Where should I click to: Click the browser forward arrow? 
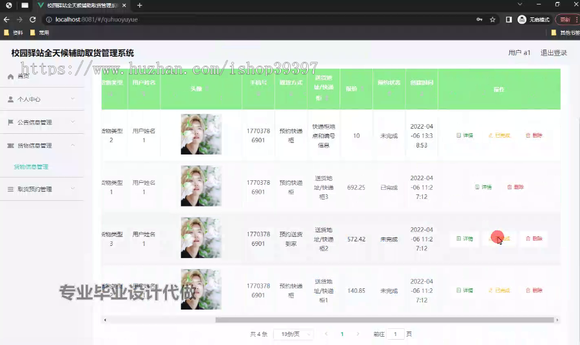19,19
